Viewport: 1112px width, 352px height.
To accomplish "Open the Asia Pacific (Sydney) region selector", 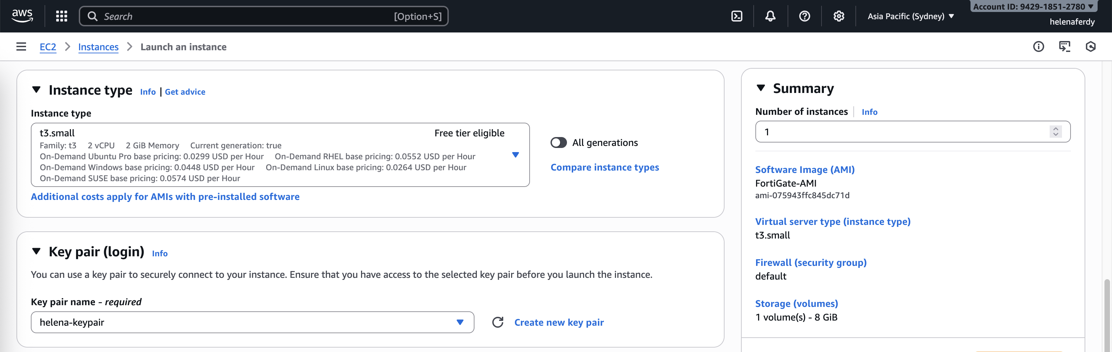I will click(x=911, y=16).
